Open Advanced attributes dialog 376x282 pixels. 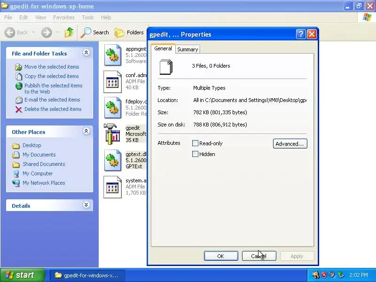tap(290, 144)
